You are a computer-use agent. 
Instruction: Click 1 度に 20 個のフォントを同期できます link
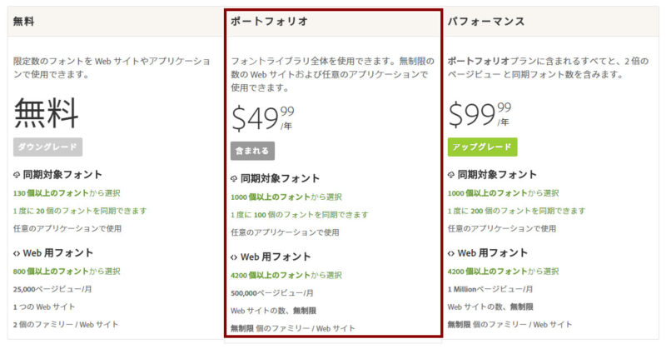(x=80, y=211)
